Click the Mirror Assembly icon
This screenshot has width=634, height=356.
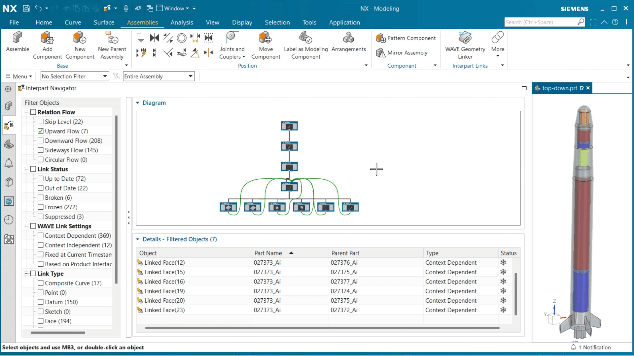coord(381,53)
